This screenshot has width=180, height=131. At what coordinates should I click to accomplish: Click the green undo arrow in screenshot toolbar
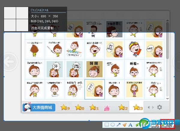click(x=137, y=125)
